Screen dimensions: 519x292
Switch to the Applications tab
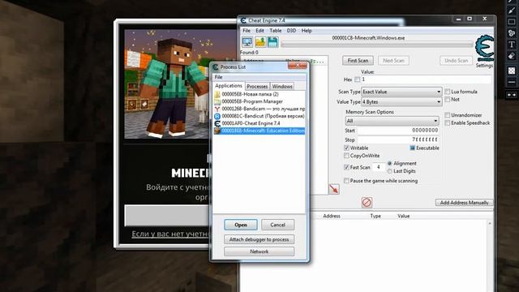click(229, 86)
